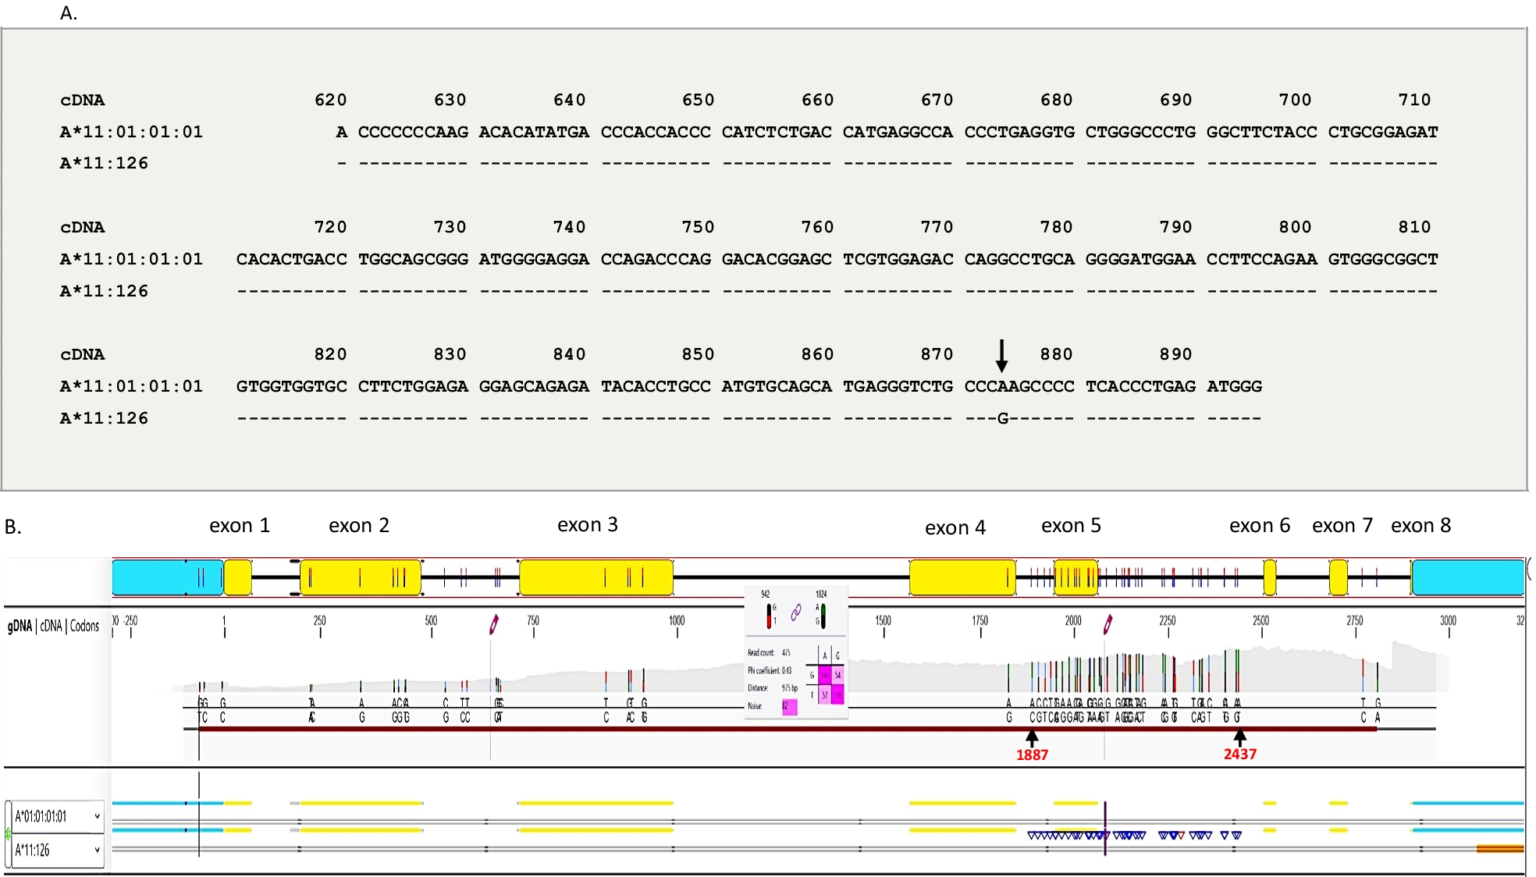Click ruler position 1

click(x=224, y=621)
